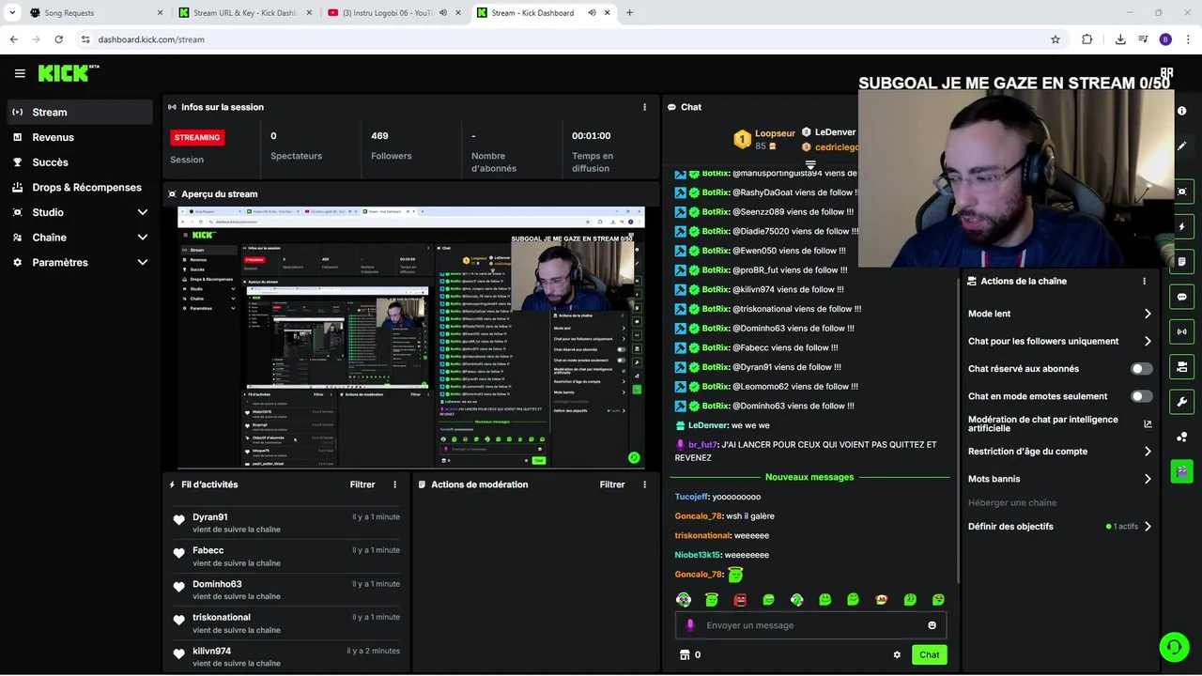Reload the page with the browser refresh button
The width and height of the screenshot is (1202, 676).
click(58, 39)
